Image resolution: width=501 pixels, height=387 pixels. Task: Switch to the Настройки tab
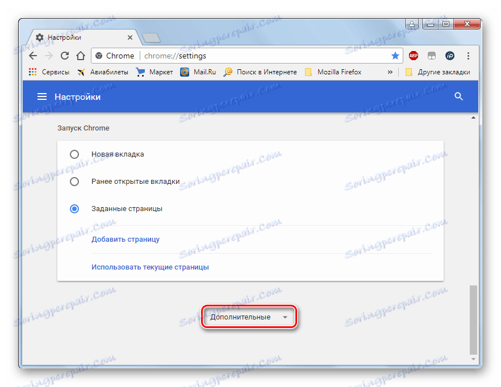(x=83, y=37)
